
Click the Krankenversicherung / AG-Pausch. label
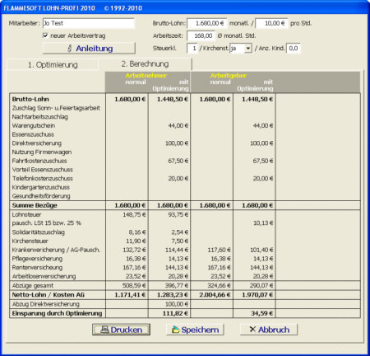(x=56, y=250)
